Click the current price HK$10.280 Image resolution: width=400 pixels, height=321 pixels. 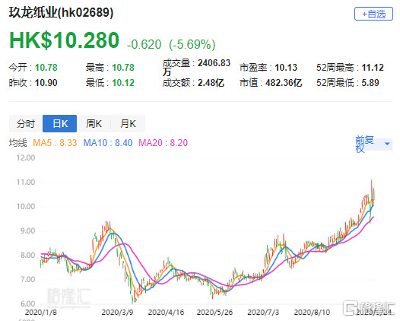pyautogui.click(x=65, y=40)
